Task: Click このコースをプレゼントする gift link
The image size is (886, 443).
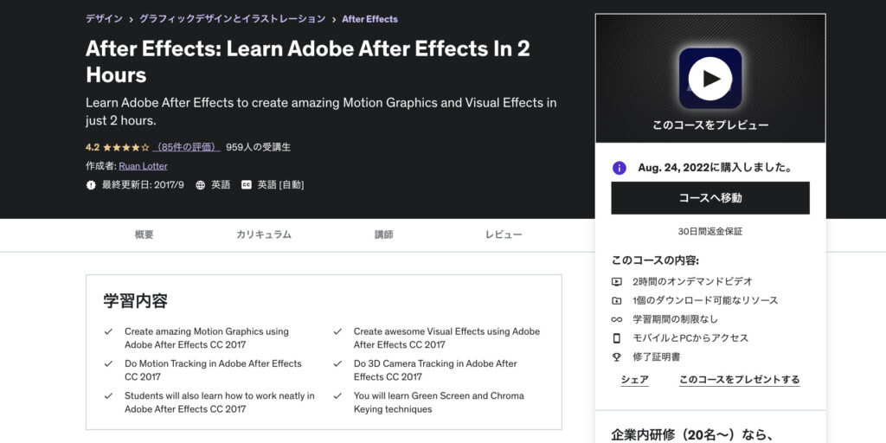Action: (740, 380)
